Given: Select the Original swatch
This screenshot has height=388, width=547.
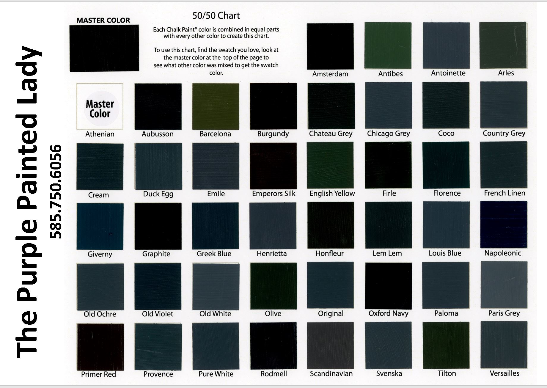Looking at the screenshot, I should tap(330, 285).
